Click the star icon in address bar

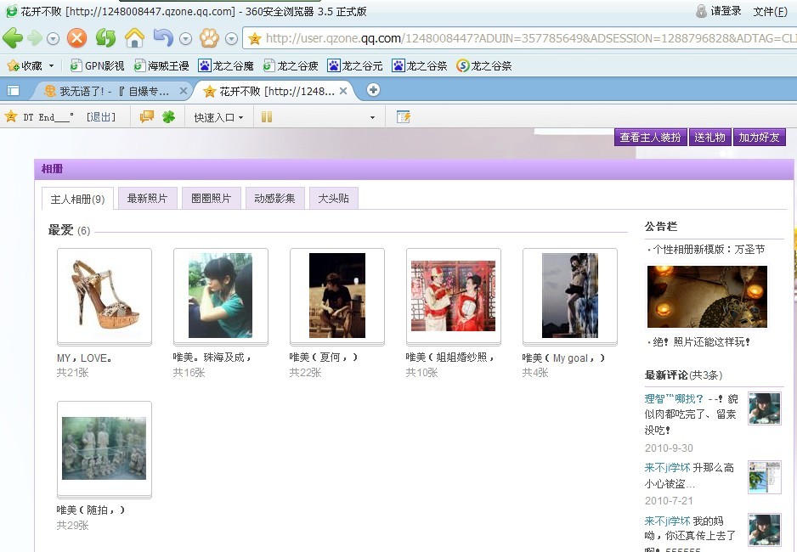[x=255, y=38]
